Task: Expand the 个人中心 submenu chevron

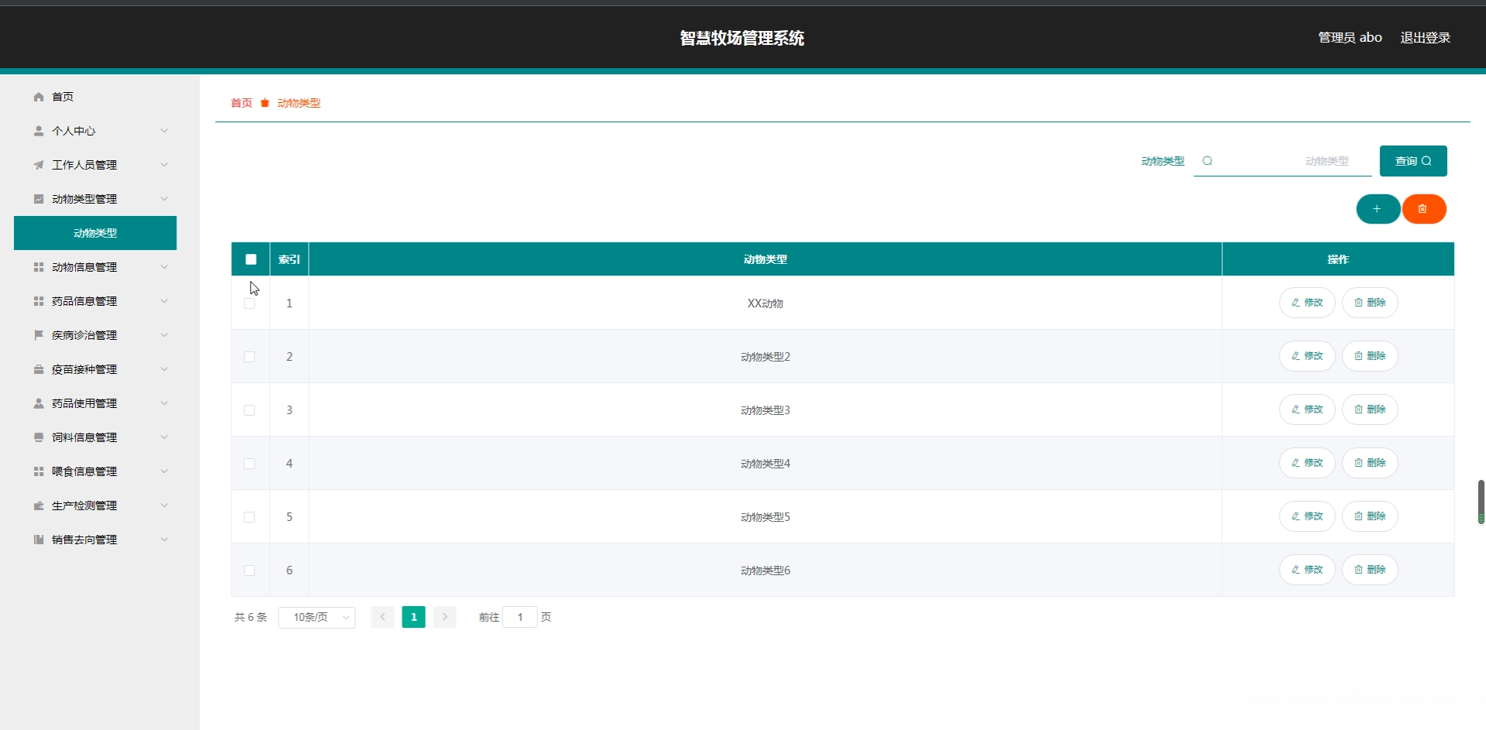Action: coord(164,131)
